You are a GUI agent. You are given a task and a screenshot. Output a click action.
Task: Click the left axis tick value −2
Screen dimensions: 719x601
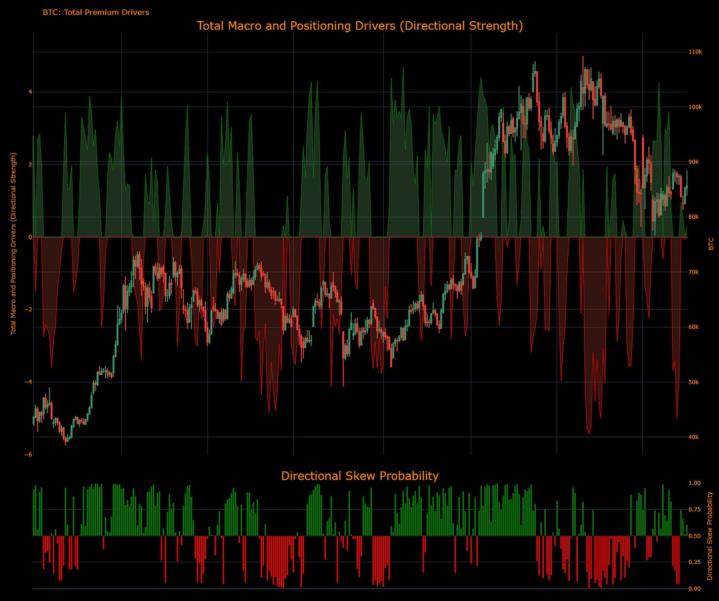pyautogui.click(x=29, y=310)
